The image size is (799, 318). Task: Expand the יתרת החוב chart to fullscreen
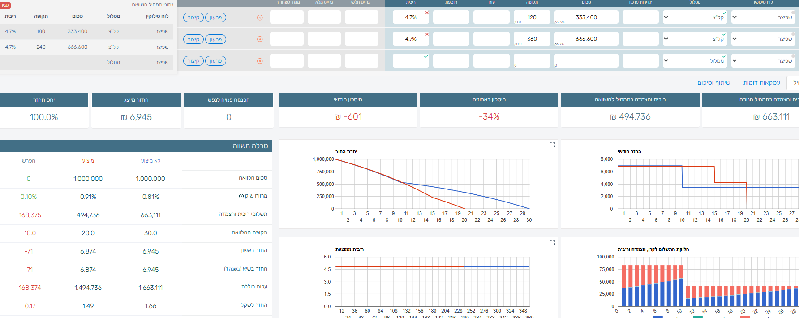tap(552, 145)
